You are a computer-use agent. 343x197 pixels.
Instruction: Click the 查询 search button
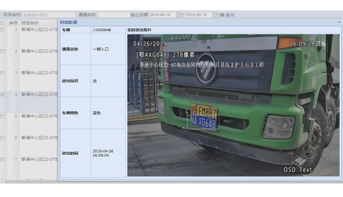tap(227, 15)
